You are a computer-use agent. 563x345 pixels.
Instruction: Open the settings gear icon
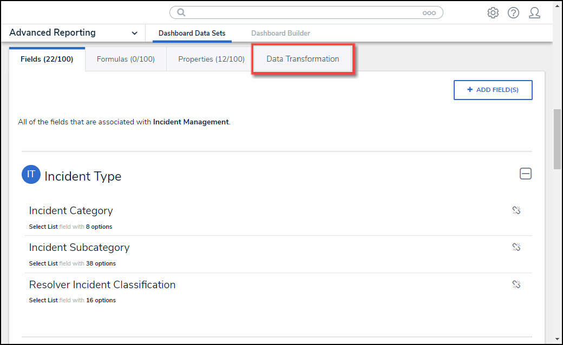click(x=493, y=13)
